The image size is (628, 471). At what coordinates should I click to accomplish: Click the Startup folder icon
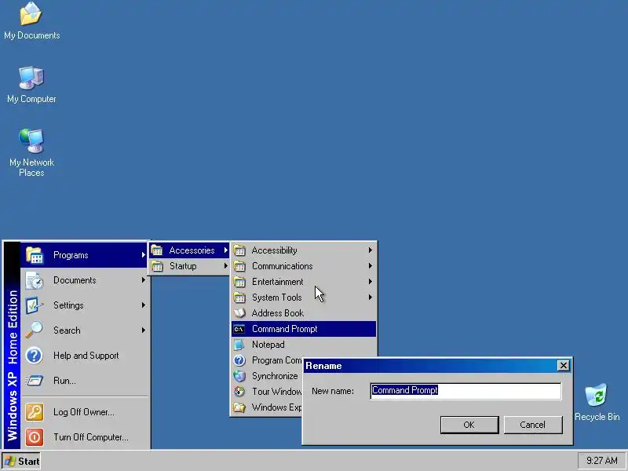pos(157,266)
